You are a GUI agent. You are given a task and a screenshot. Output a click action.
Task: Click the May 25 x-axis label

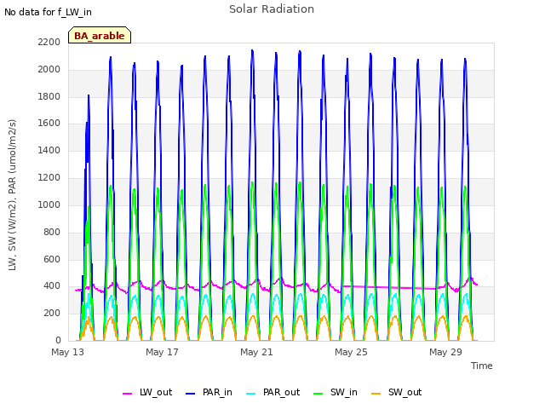(351, 352)
